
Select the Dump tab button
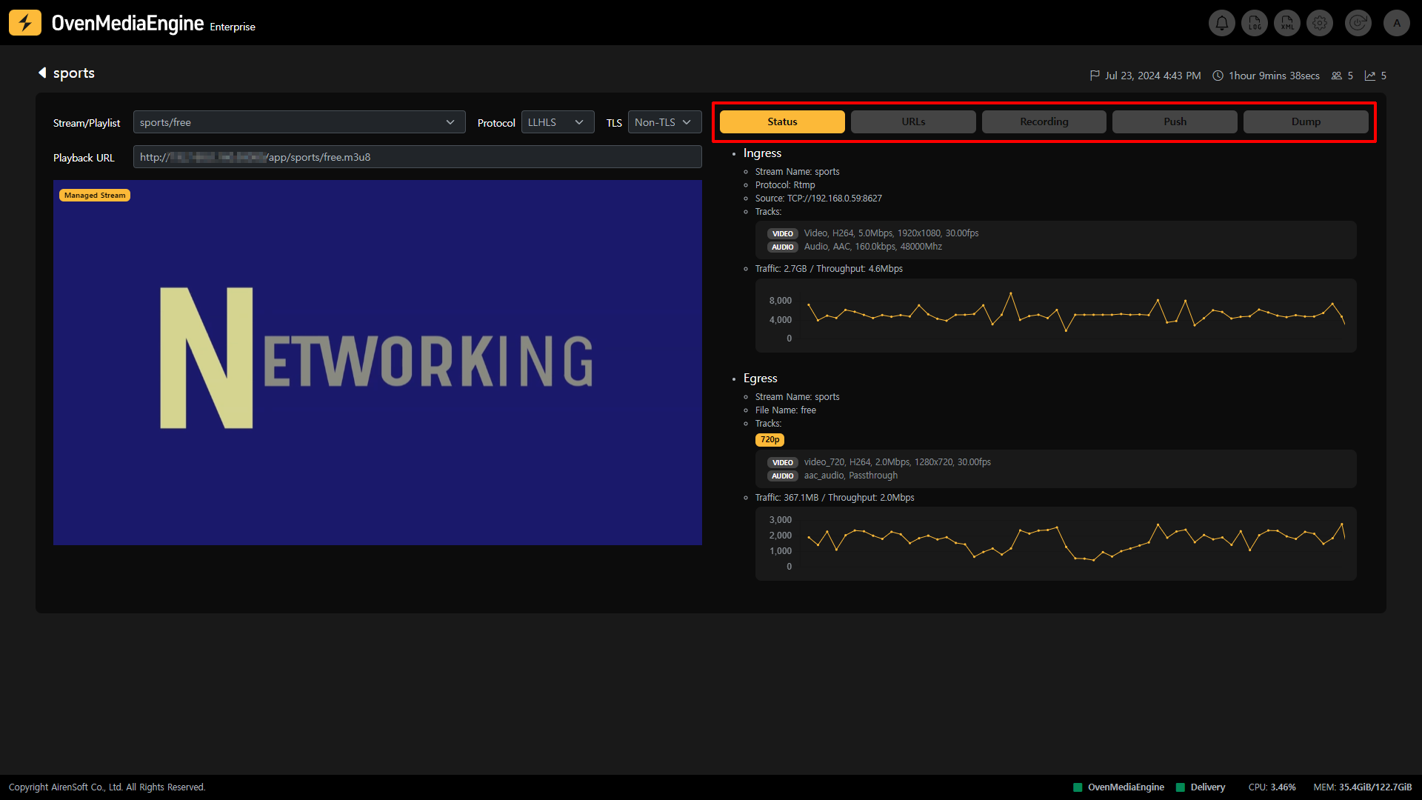pyautogui.click(x=1306, y=121)
